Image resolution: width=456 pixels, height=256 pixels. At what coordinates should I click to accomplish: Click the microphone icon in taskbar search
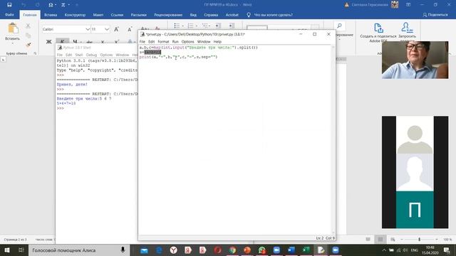click(x=123, y=250)
